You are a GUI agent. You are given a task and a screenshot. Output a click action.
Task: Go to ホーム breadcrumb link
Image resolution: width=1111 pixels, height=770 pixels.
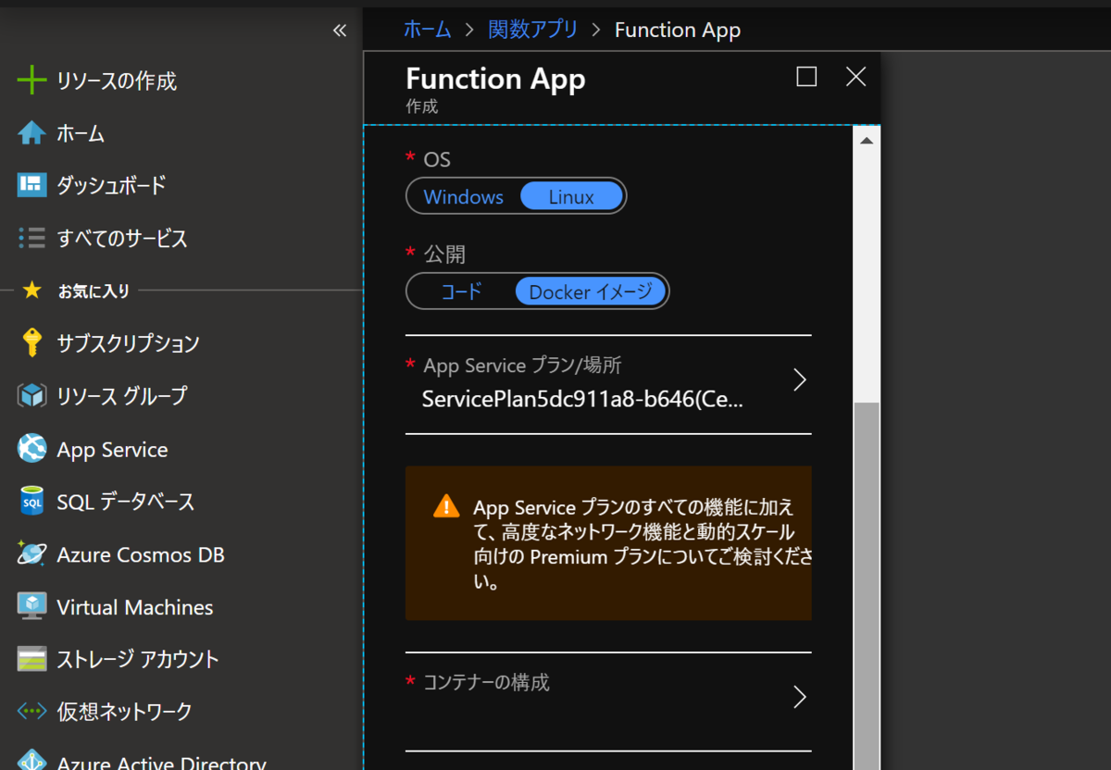point(427,30)
